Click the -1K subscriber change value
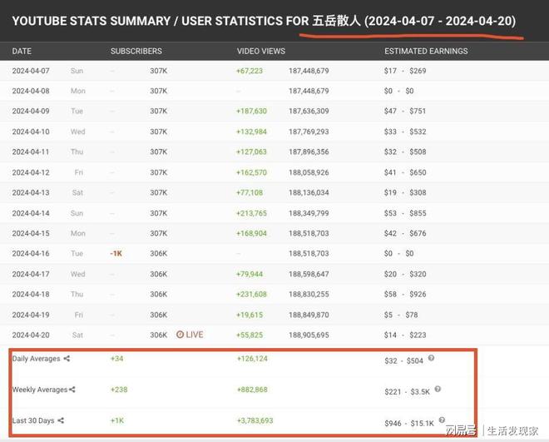This screenshot has height=442, width=549. [x=116, y=253]
